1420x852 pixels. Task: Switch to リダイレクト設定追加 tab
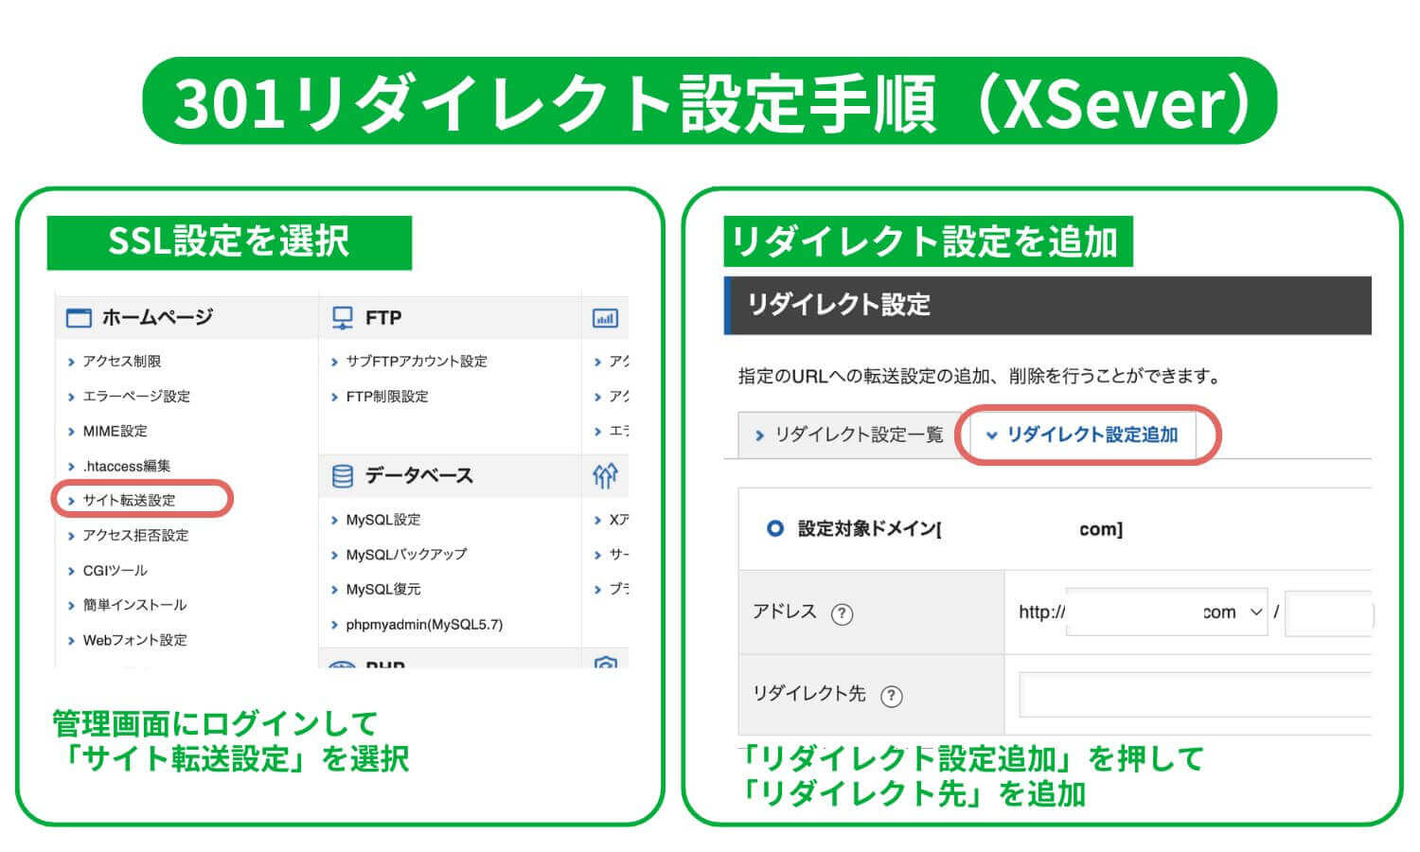[1083, 435]
